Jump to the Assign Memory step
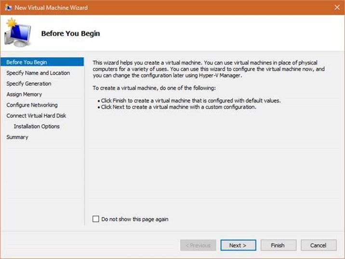The height and width of the screenshot is (259, 345). pos(24,94)
